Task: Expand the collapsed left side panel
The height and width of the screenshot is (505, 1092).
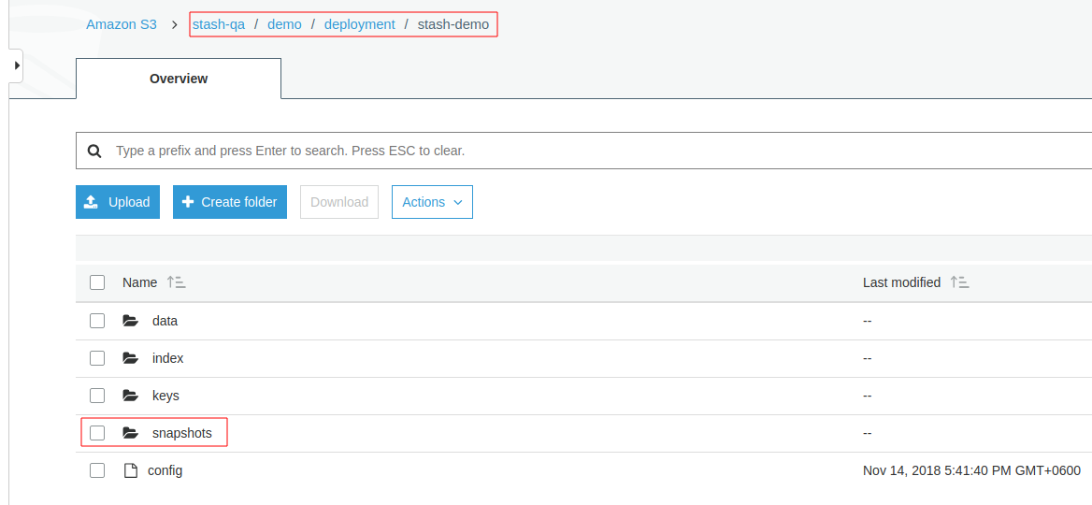Action: point(16,65)
